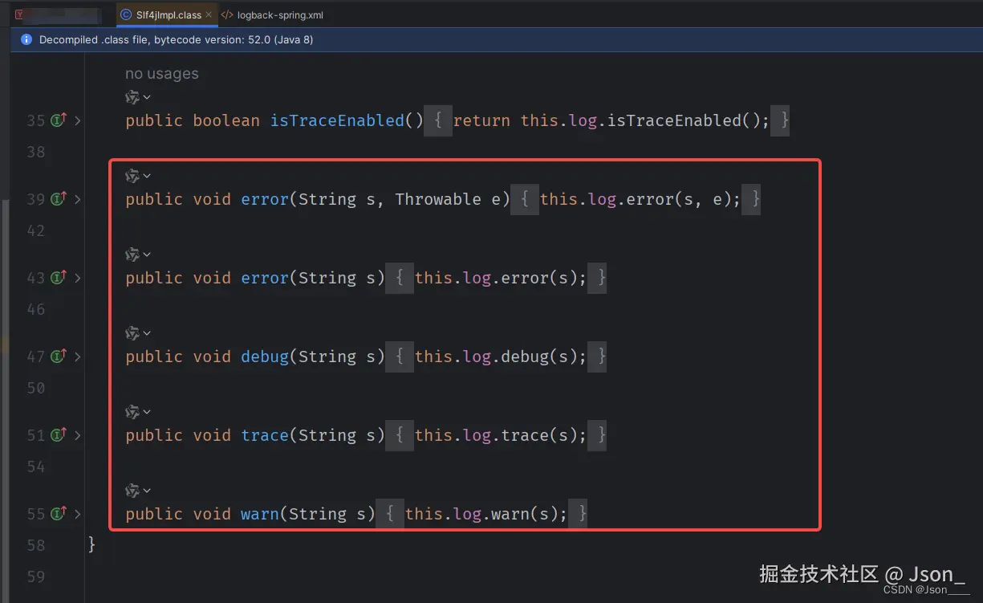Open author hint above error(String s, Throwable e)
This screenshot has height=603, width=983.
(x=138, y=176)
